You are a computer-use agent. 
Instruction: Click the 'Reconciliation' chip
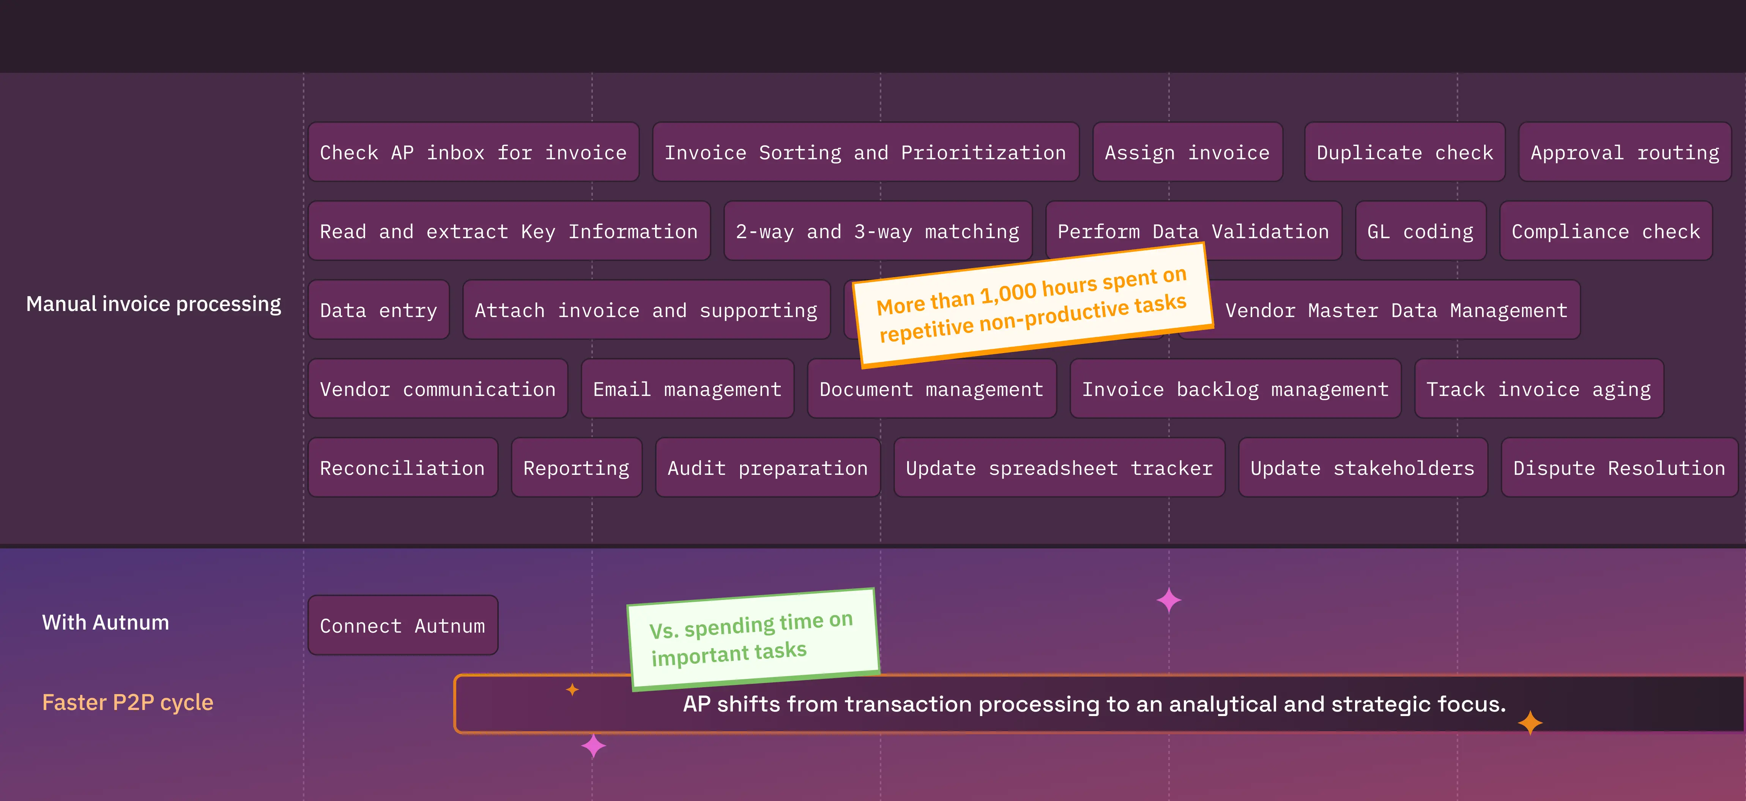(403, 468)
